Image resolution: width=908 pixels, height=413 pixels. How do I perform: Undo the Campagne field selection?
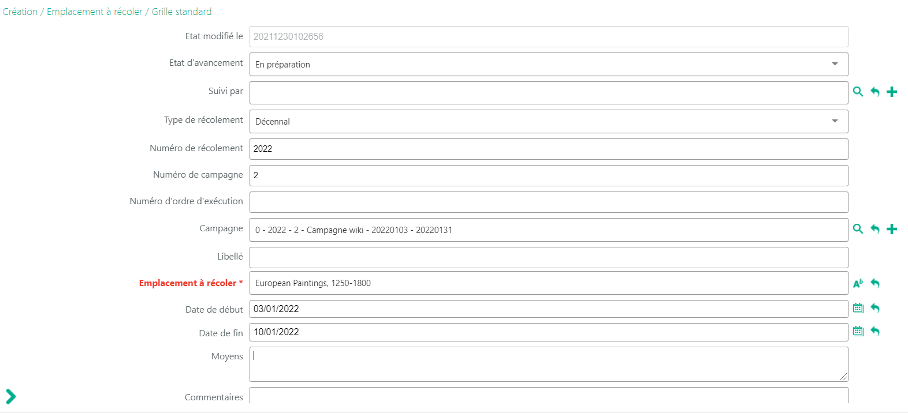[875, 229]
